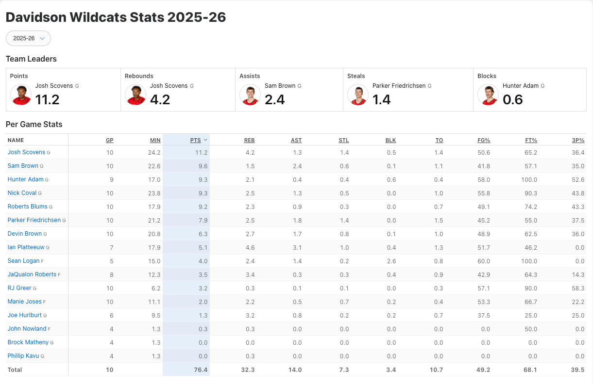
Task: Click the Phillip Kavu player link
Action: pos(23,356)
